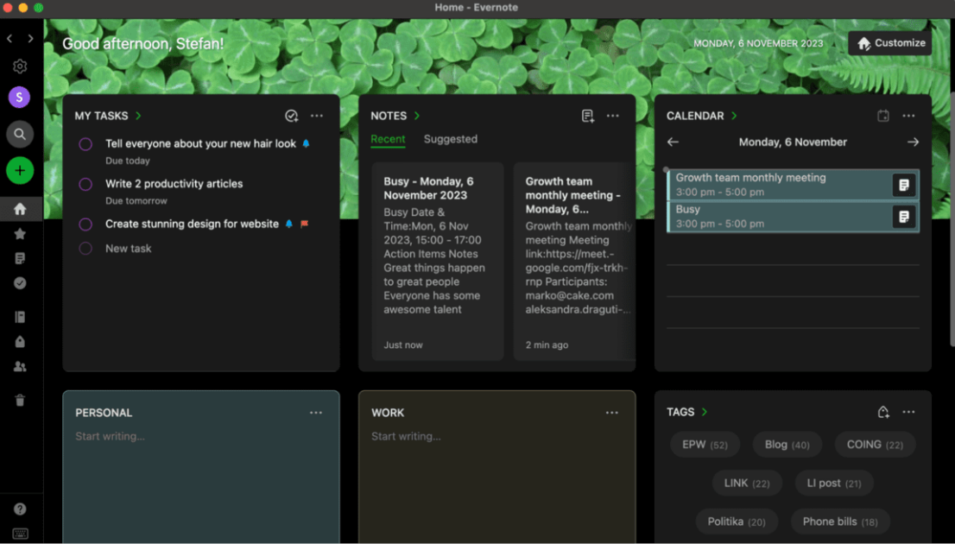Screen dimensions: 955x544
Task: Open the 'Blog (40)' tag
Action: pyautogui.click(x=787, y=444)
